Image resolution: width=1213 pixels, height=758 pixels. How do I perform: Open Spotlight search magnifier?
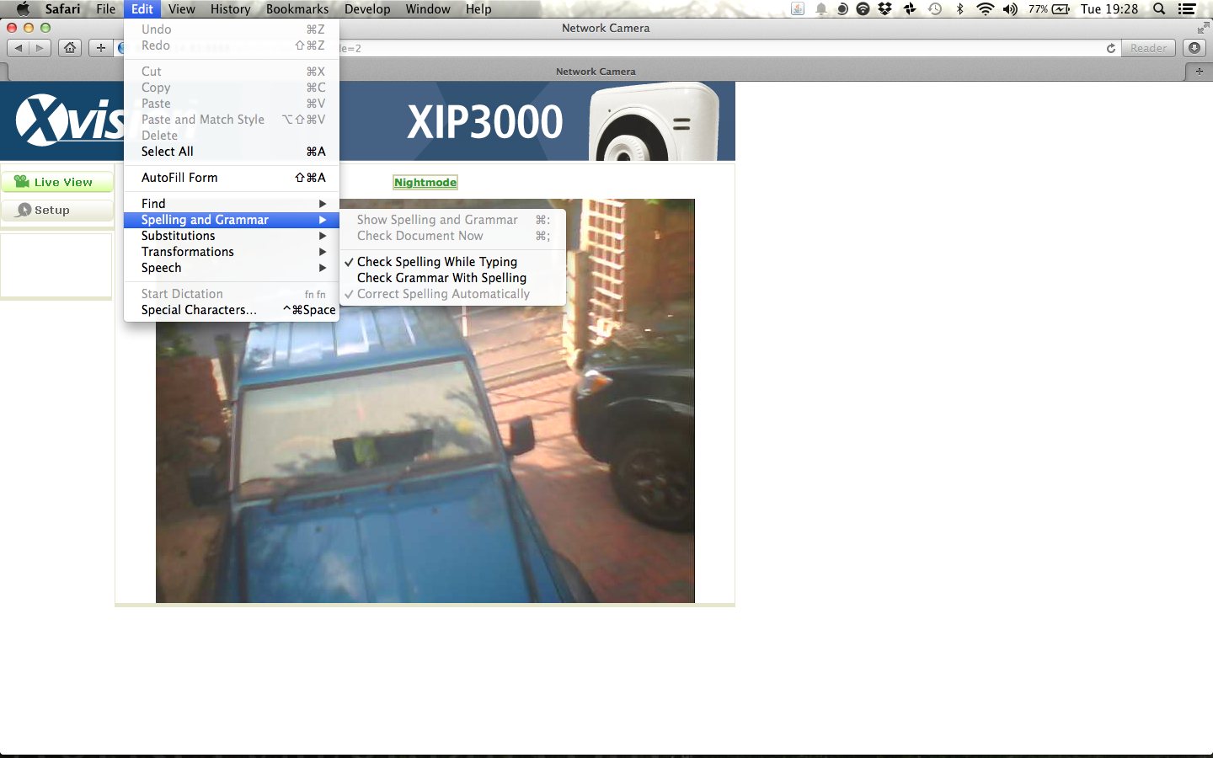1159,9
